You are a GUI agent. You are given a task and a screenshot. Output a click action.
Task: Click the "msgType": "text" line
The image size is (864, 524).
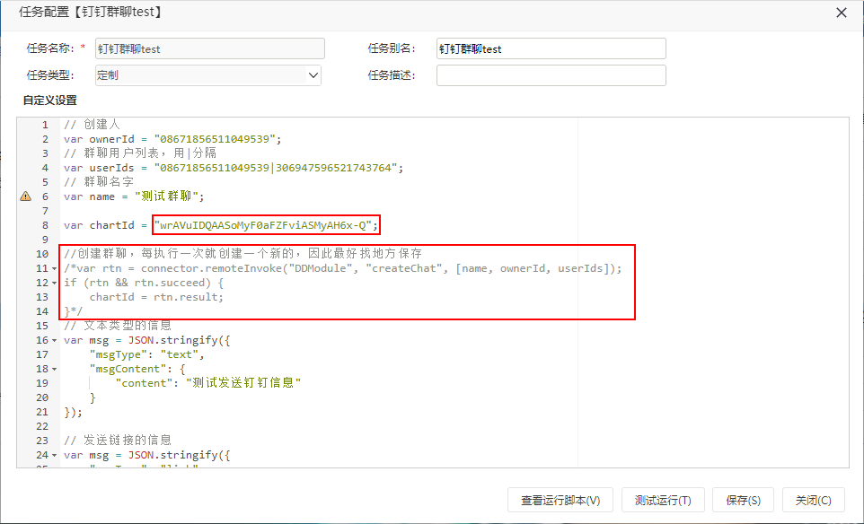[146, 354]
